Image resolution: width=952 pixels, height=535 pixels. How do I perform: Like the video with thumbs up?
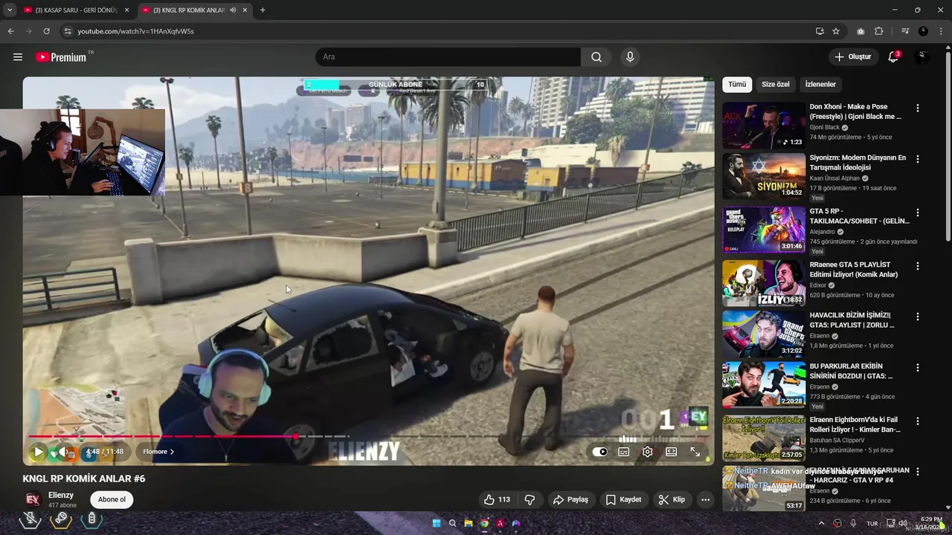point(497,499)
